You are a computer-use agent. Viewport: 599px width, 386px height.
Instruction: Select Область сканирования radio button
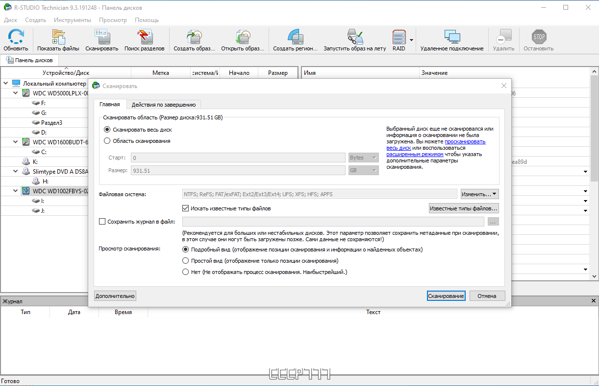(x=107, y=141)
